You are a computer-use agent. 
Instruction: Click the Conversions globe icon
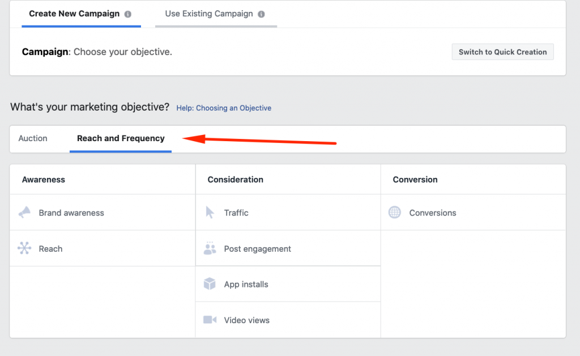(x=395, y=213)
